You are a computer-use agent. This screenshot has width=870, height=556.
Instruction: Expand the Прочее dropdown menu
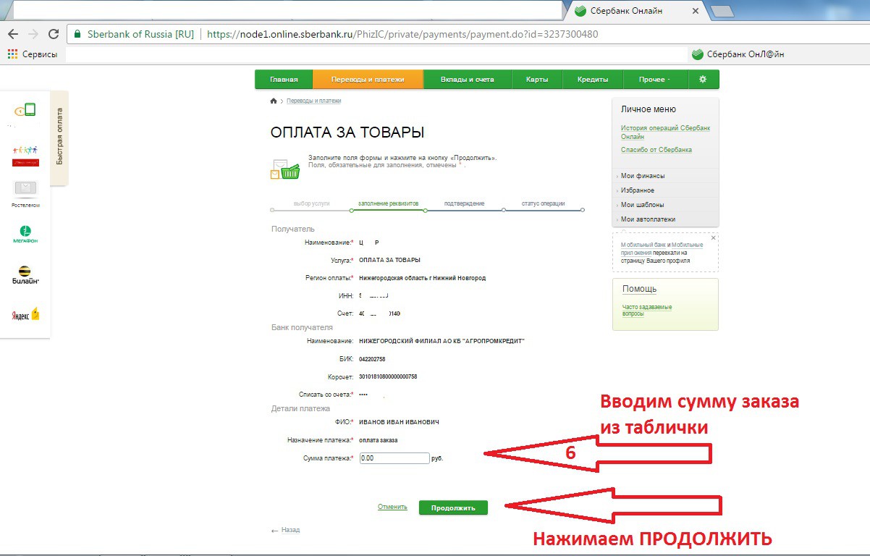(655, 80)
